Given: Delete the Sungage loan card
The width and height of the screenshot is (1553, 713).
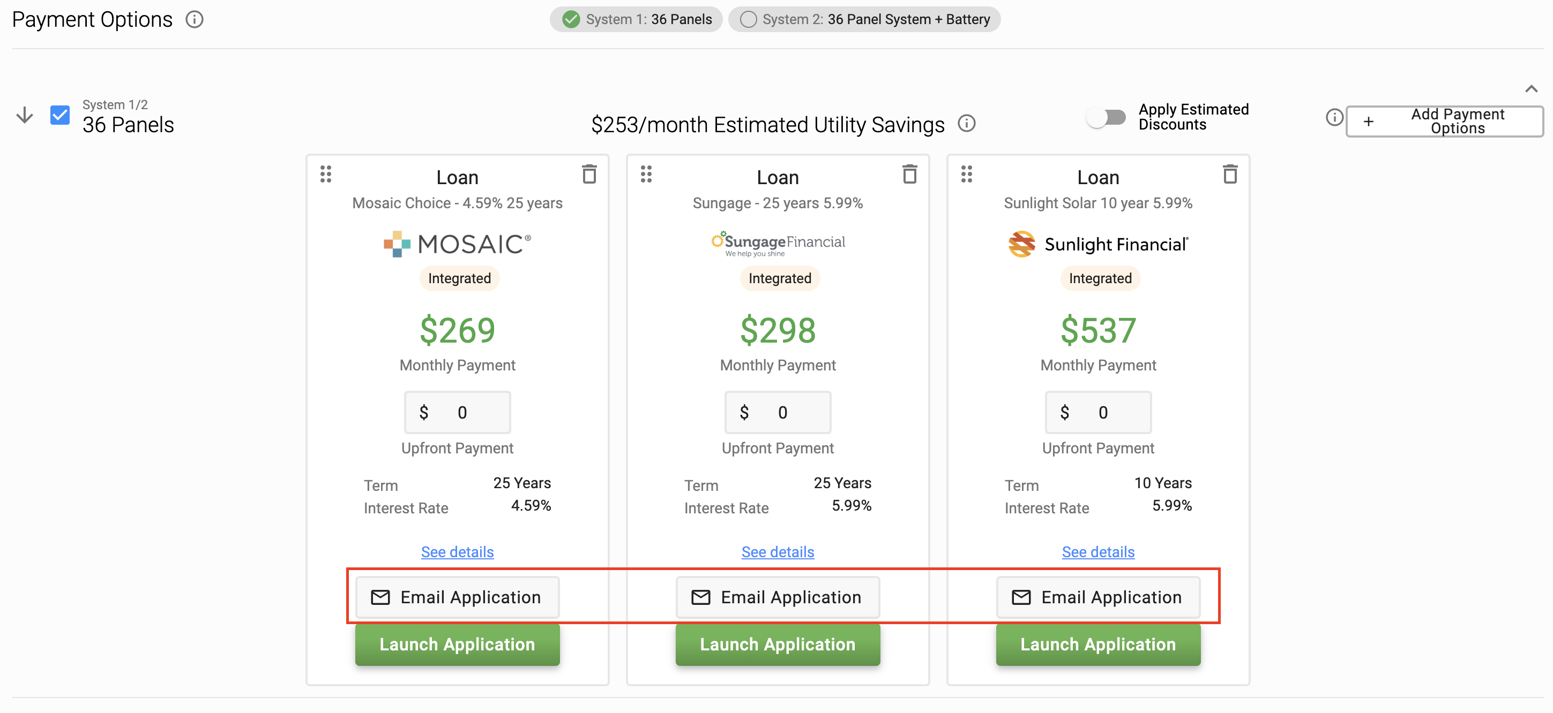Looking at the screenshot, I should [909, 174].
